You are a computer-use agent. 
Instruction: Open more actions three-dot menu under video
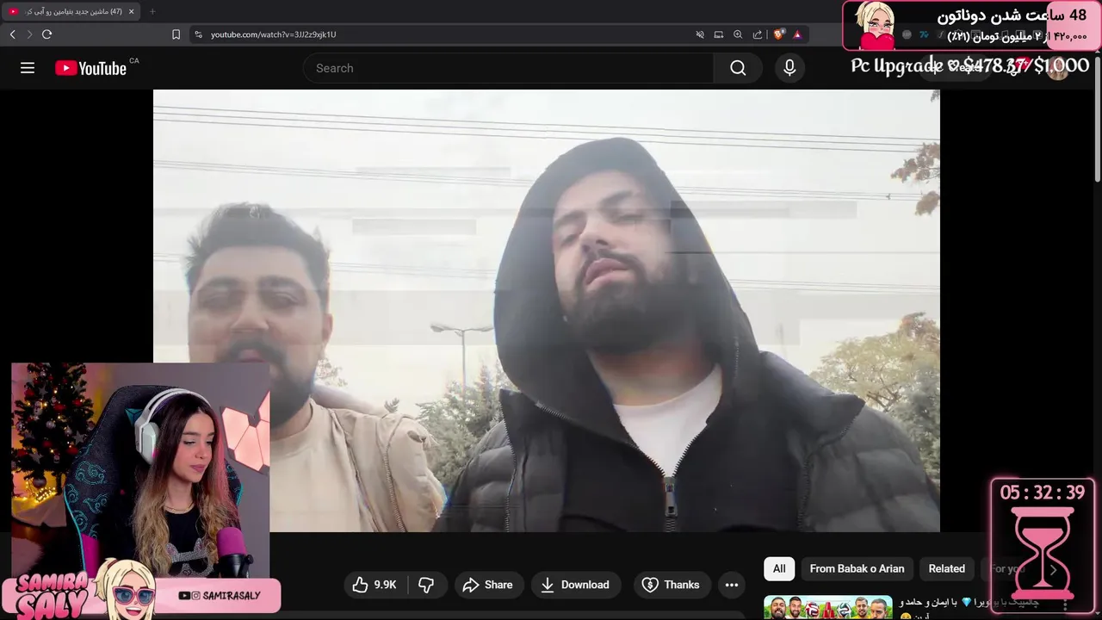(x=732, y=585)
